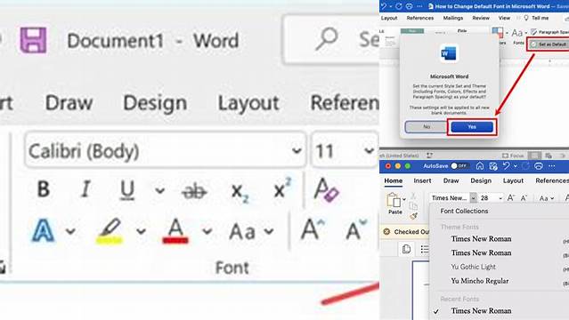The width and height of the screenshot is (569, 320).
Task: Click the No button in the dialog
Action: tap(427, 127)
